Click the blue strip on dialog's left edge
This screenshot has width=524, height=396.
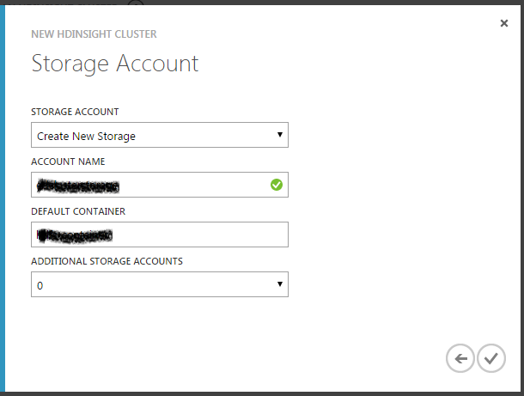(3, 198)
